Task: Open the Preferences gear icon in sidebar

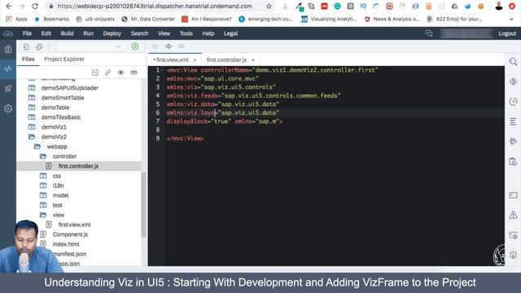Action: pyautogui.click(x=8, y=108)
